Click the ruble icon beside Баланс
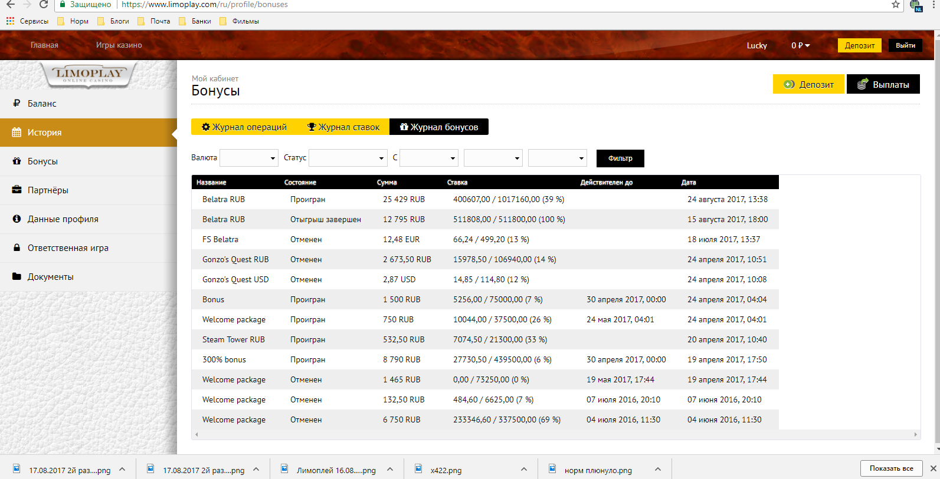The image size is (940, 479). tap(17, 103)
